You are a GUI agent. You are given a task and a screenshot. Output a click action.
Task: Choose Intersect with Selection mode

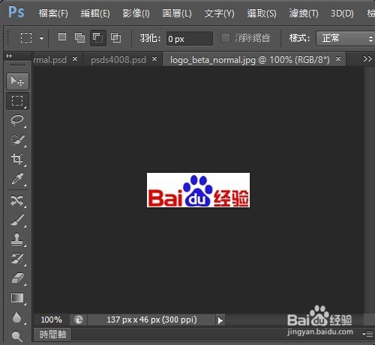[x=115, y=38]
